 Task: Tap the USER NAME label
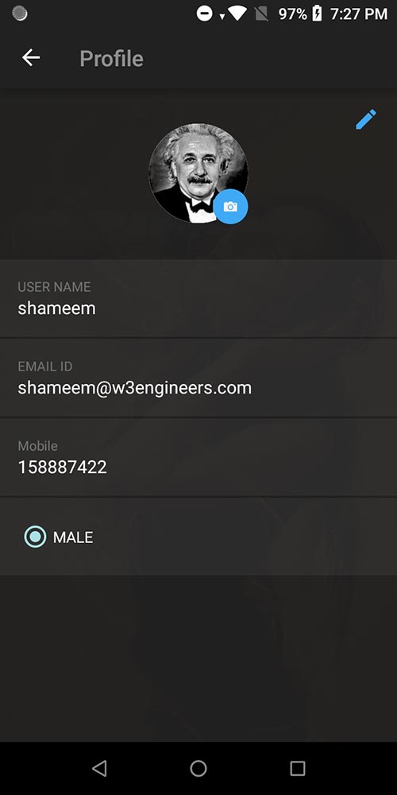click(x=54, y=287)
